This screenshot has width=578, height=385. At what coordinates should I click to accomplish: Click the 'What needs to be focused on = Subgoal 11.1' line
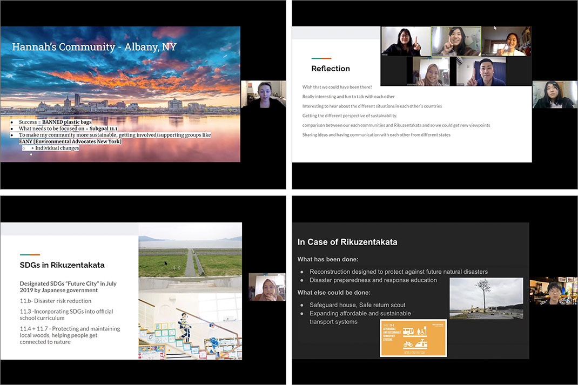coord(68,129)
